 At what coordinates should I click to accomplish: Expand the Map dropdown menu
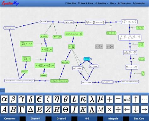click(x=113, y=3)
